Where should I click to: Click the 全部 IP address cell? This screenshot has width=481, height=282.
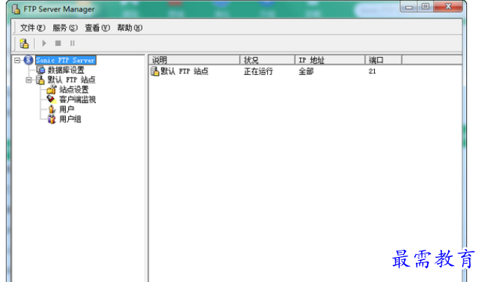[x=306, y=72]
